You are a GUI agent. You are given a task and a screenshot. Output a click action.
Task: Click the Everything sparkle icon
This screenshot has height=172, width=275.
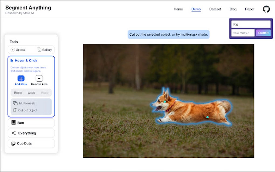point(14,133)
